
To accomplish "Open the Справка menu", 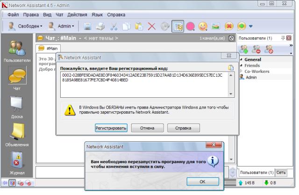I will [116, 14].
